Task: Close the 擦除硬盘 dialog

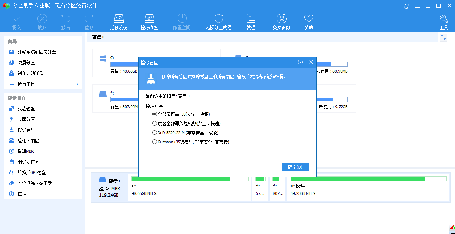Action: (311, 62)
